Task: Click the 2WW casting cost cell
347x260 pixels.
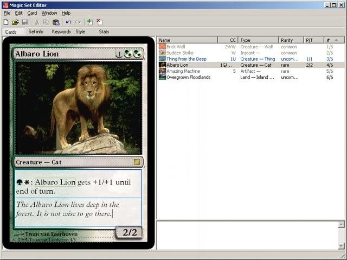Action: point(230,47)
